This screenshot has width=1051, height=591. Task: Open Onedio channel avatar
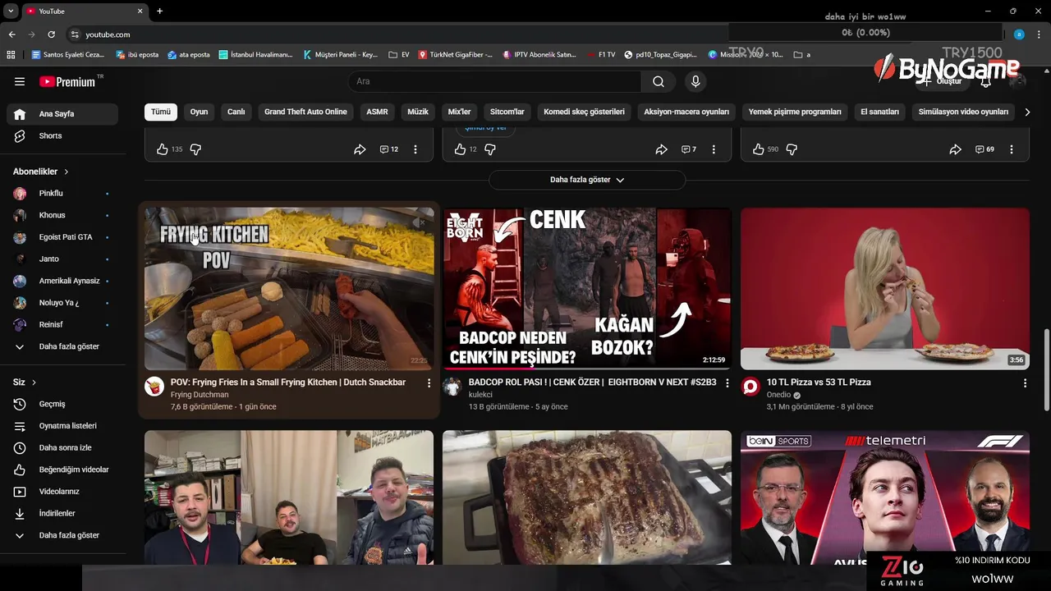coord(750,387)
